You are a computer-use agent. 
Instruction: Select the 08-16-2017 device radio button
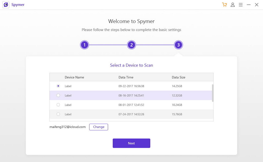[x=58, y=95]
